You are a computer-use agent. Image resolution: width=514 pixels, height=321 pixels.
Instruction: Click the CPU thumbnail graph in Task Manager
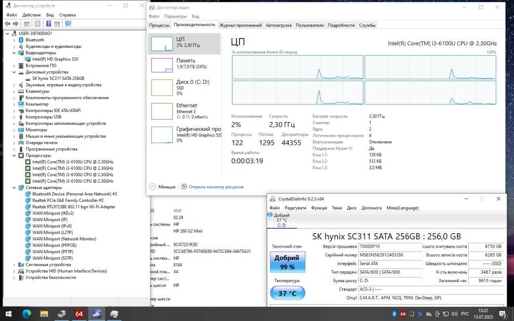pyautogui.click(x=162, y=43)
